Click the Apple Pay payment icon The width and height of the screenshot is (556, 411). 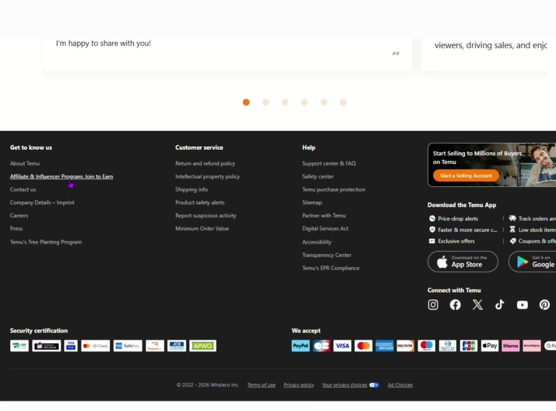(x=490, y=346)
